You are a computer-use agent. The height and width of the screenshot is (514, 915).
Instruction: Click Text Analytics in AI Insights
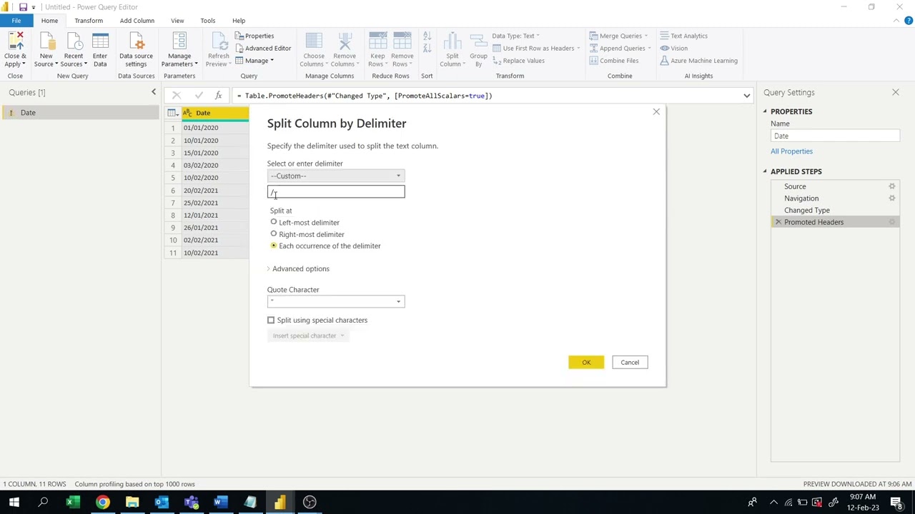pos(683,36)
